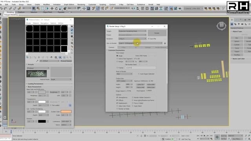This screenshot has width=251, height=141.
Task: Click the Create tab plus icon in the command panel
Action: (232, 20)
